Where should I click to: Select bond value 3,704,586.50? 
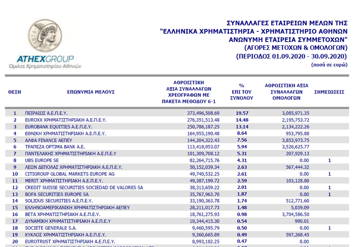click(296, 214)
